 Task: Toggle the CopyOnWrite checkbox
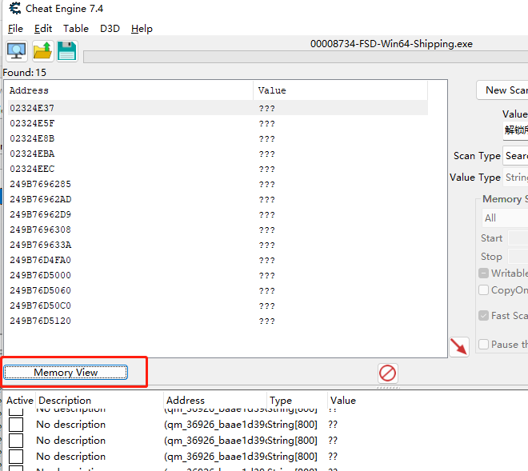click(483, 289)
